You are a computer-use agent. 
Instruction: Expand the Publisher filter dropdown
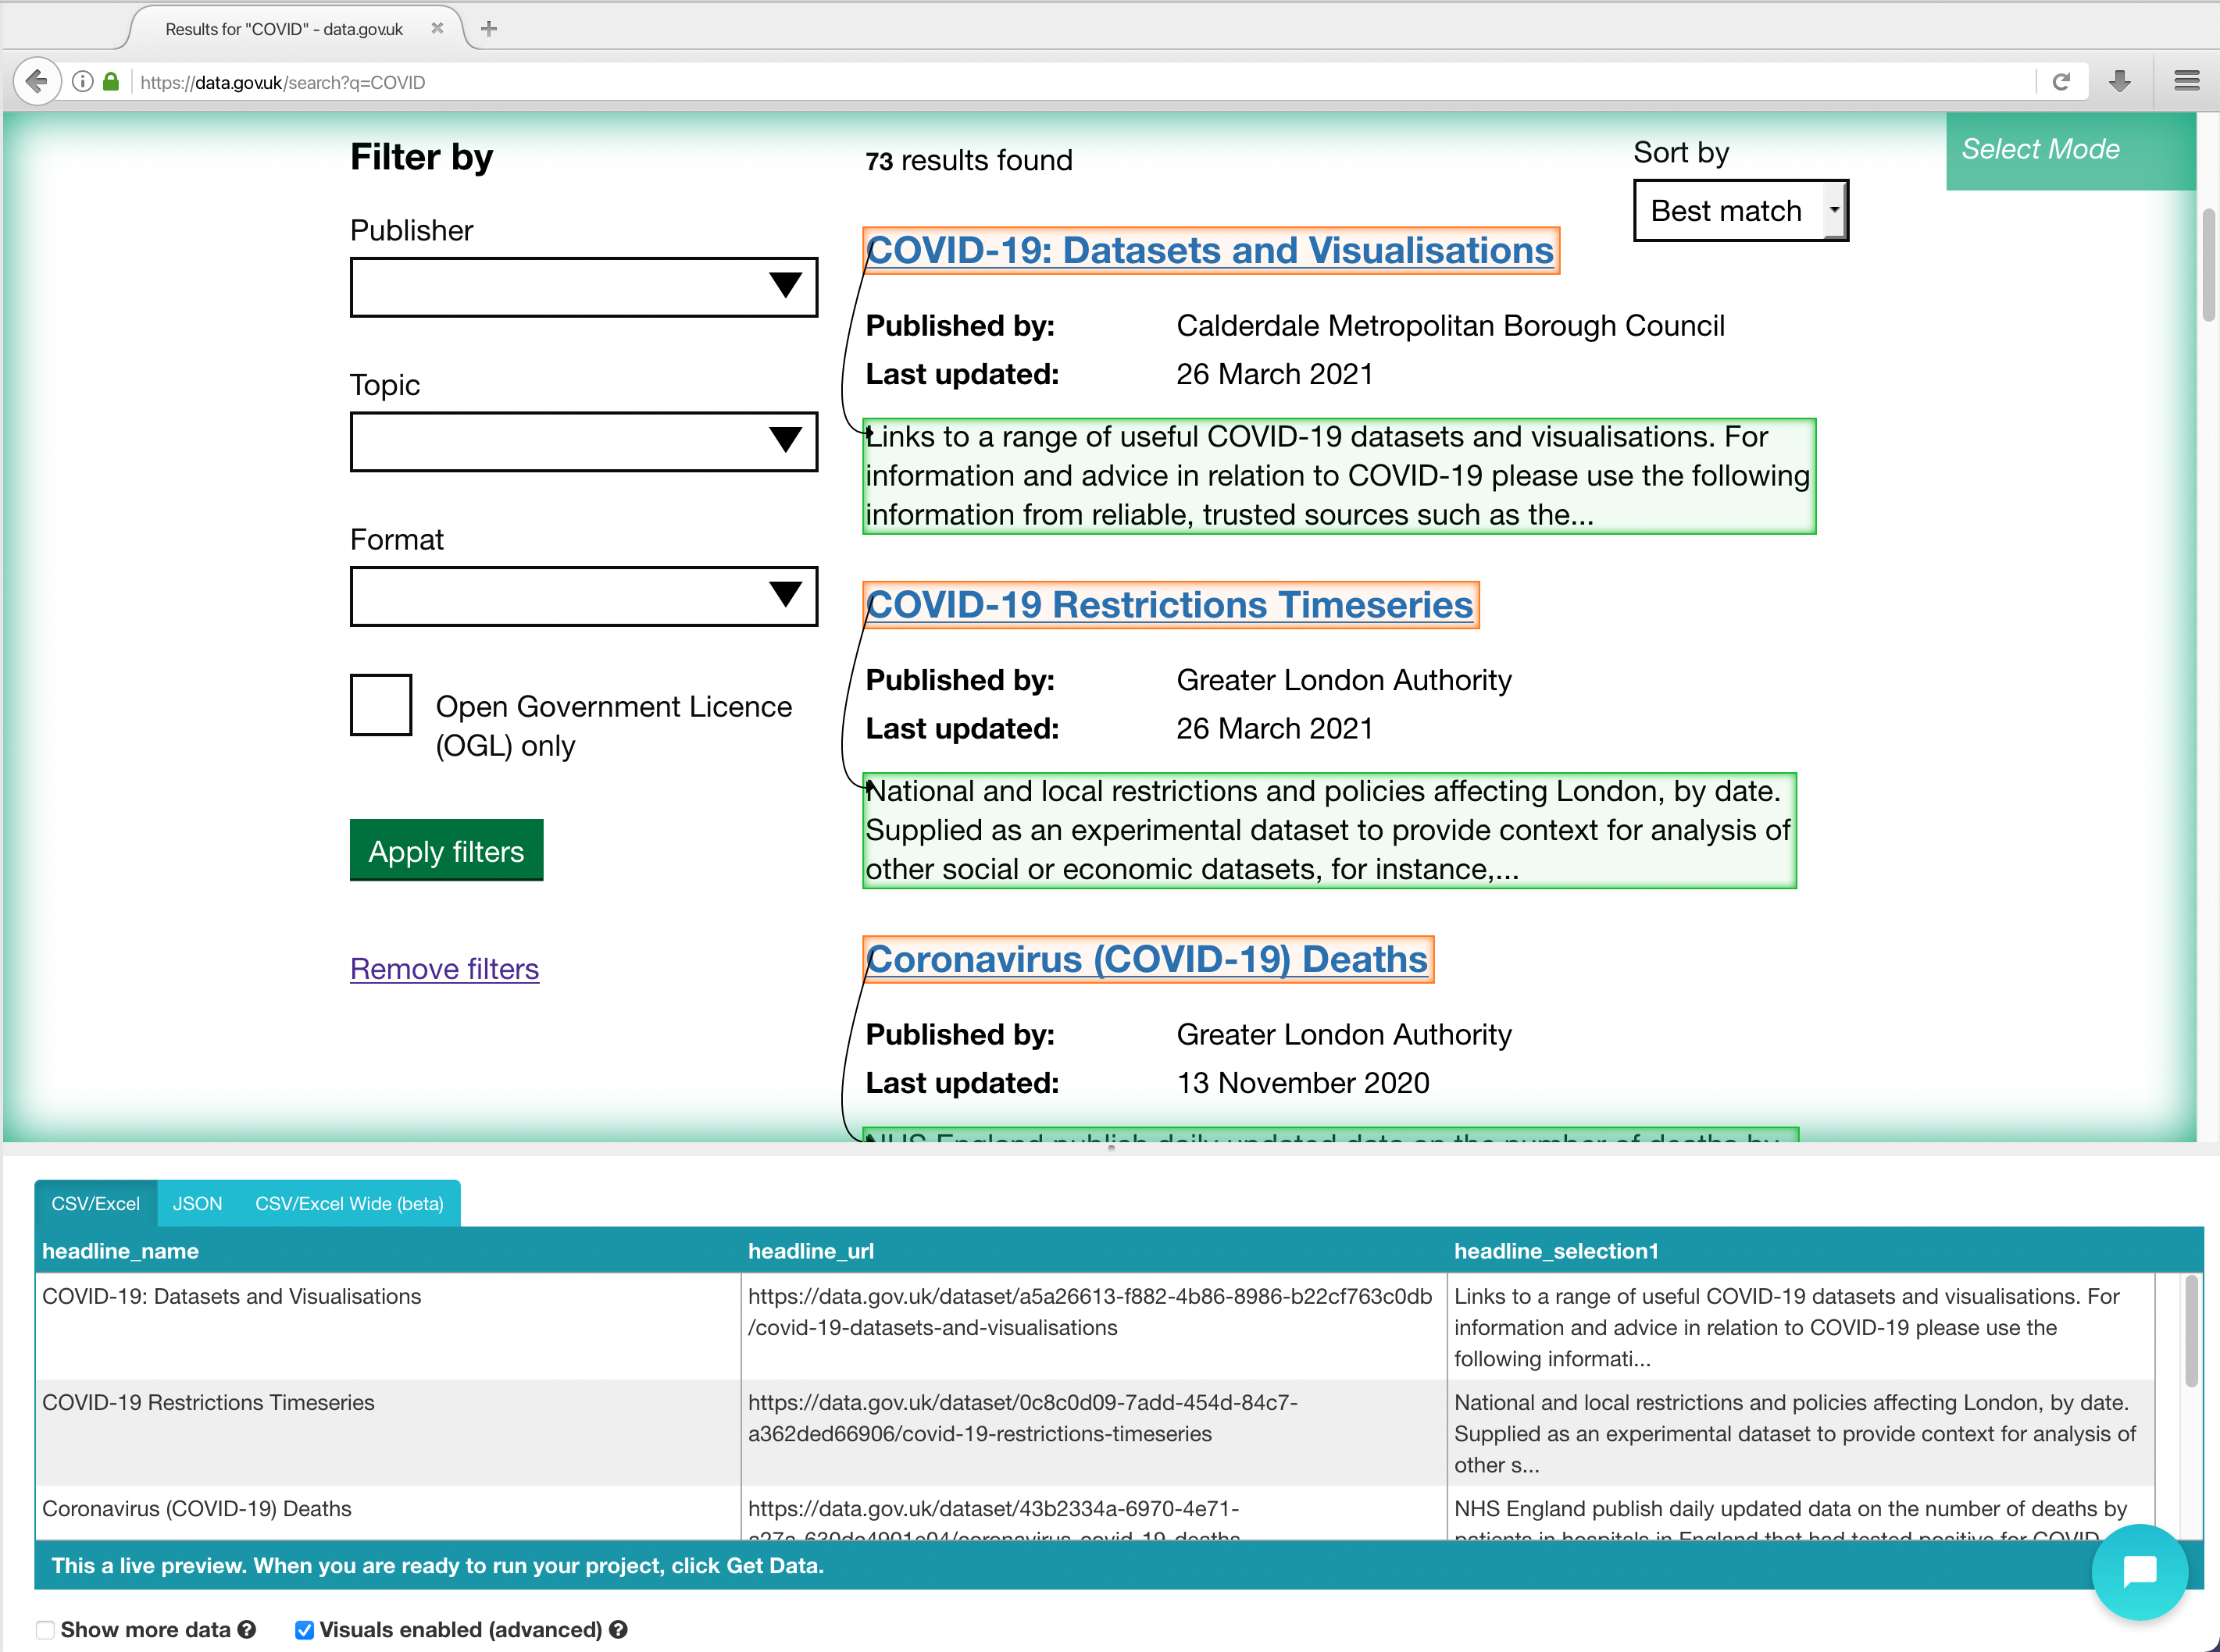[x=584, y=287]
